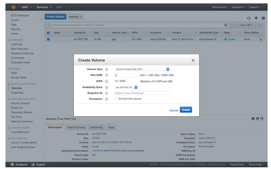Viewport: 271px width, 169px height.
Task: Click the help question mark icon in toolbar
Action: point(263,18)
